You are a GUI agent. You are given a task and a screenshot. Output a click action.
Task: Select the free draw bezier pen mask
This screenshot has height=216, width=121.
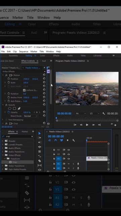(19, 109)
